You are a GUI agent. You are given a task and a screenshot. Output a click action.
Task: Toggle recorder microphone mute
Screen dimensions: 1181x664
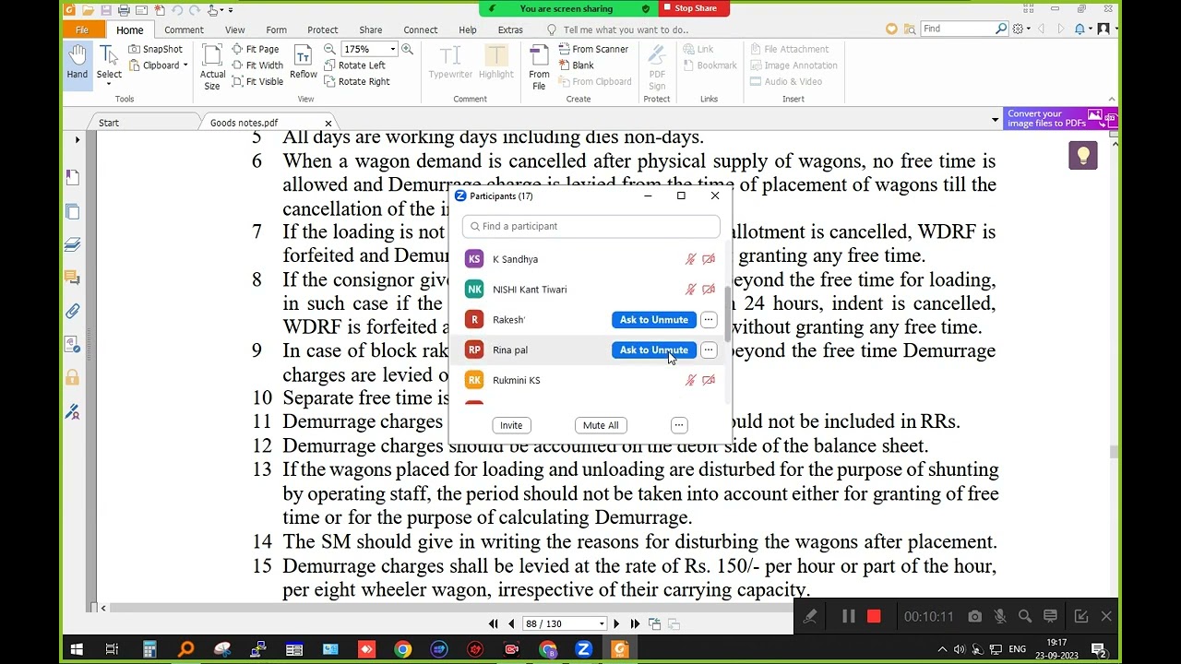pos(999,616)
